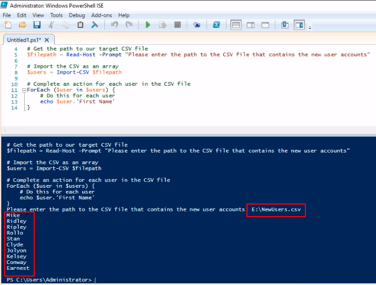Image resolution: width=376 pixels, height=285 pixels.
Task: Show command window toolbar icon
Action: (285, 25)
